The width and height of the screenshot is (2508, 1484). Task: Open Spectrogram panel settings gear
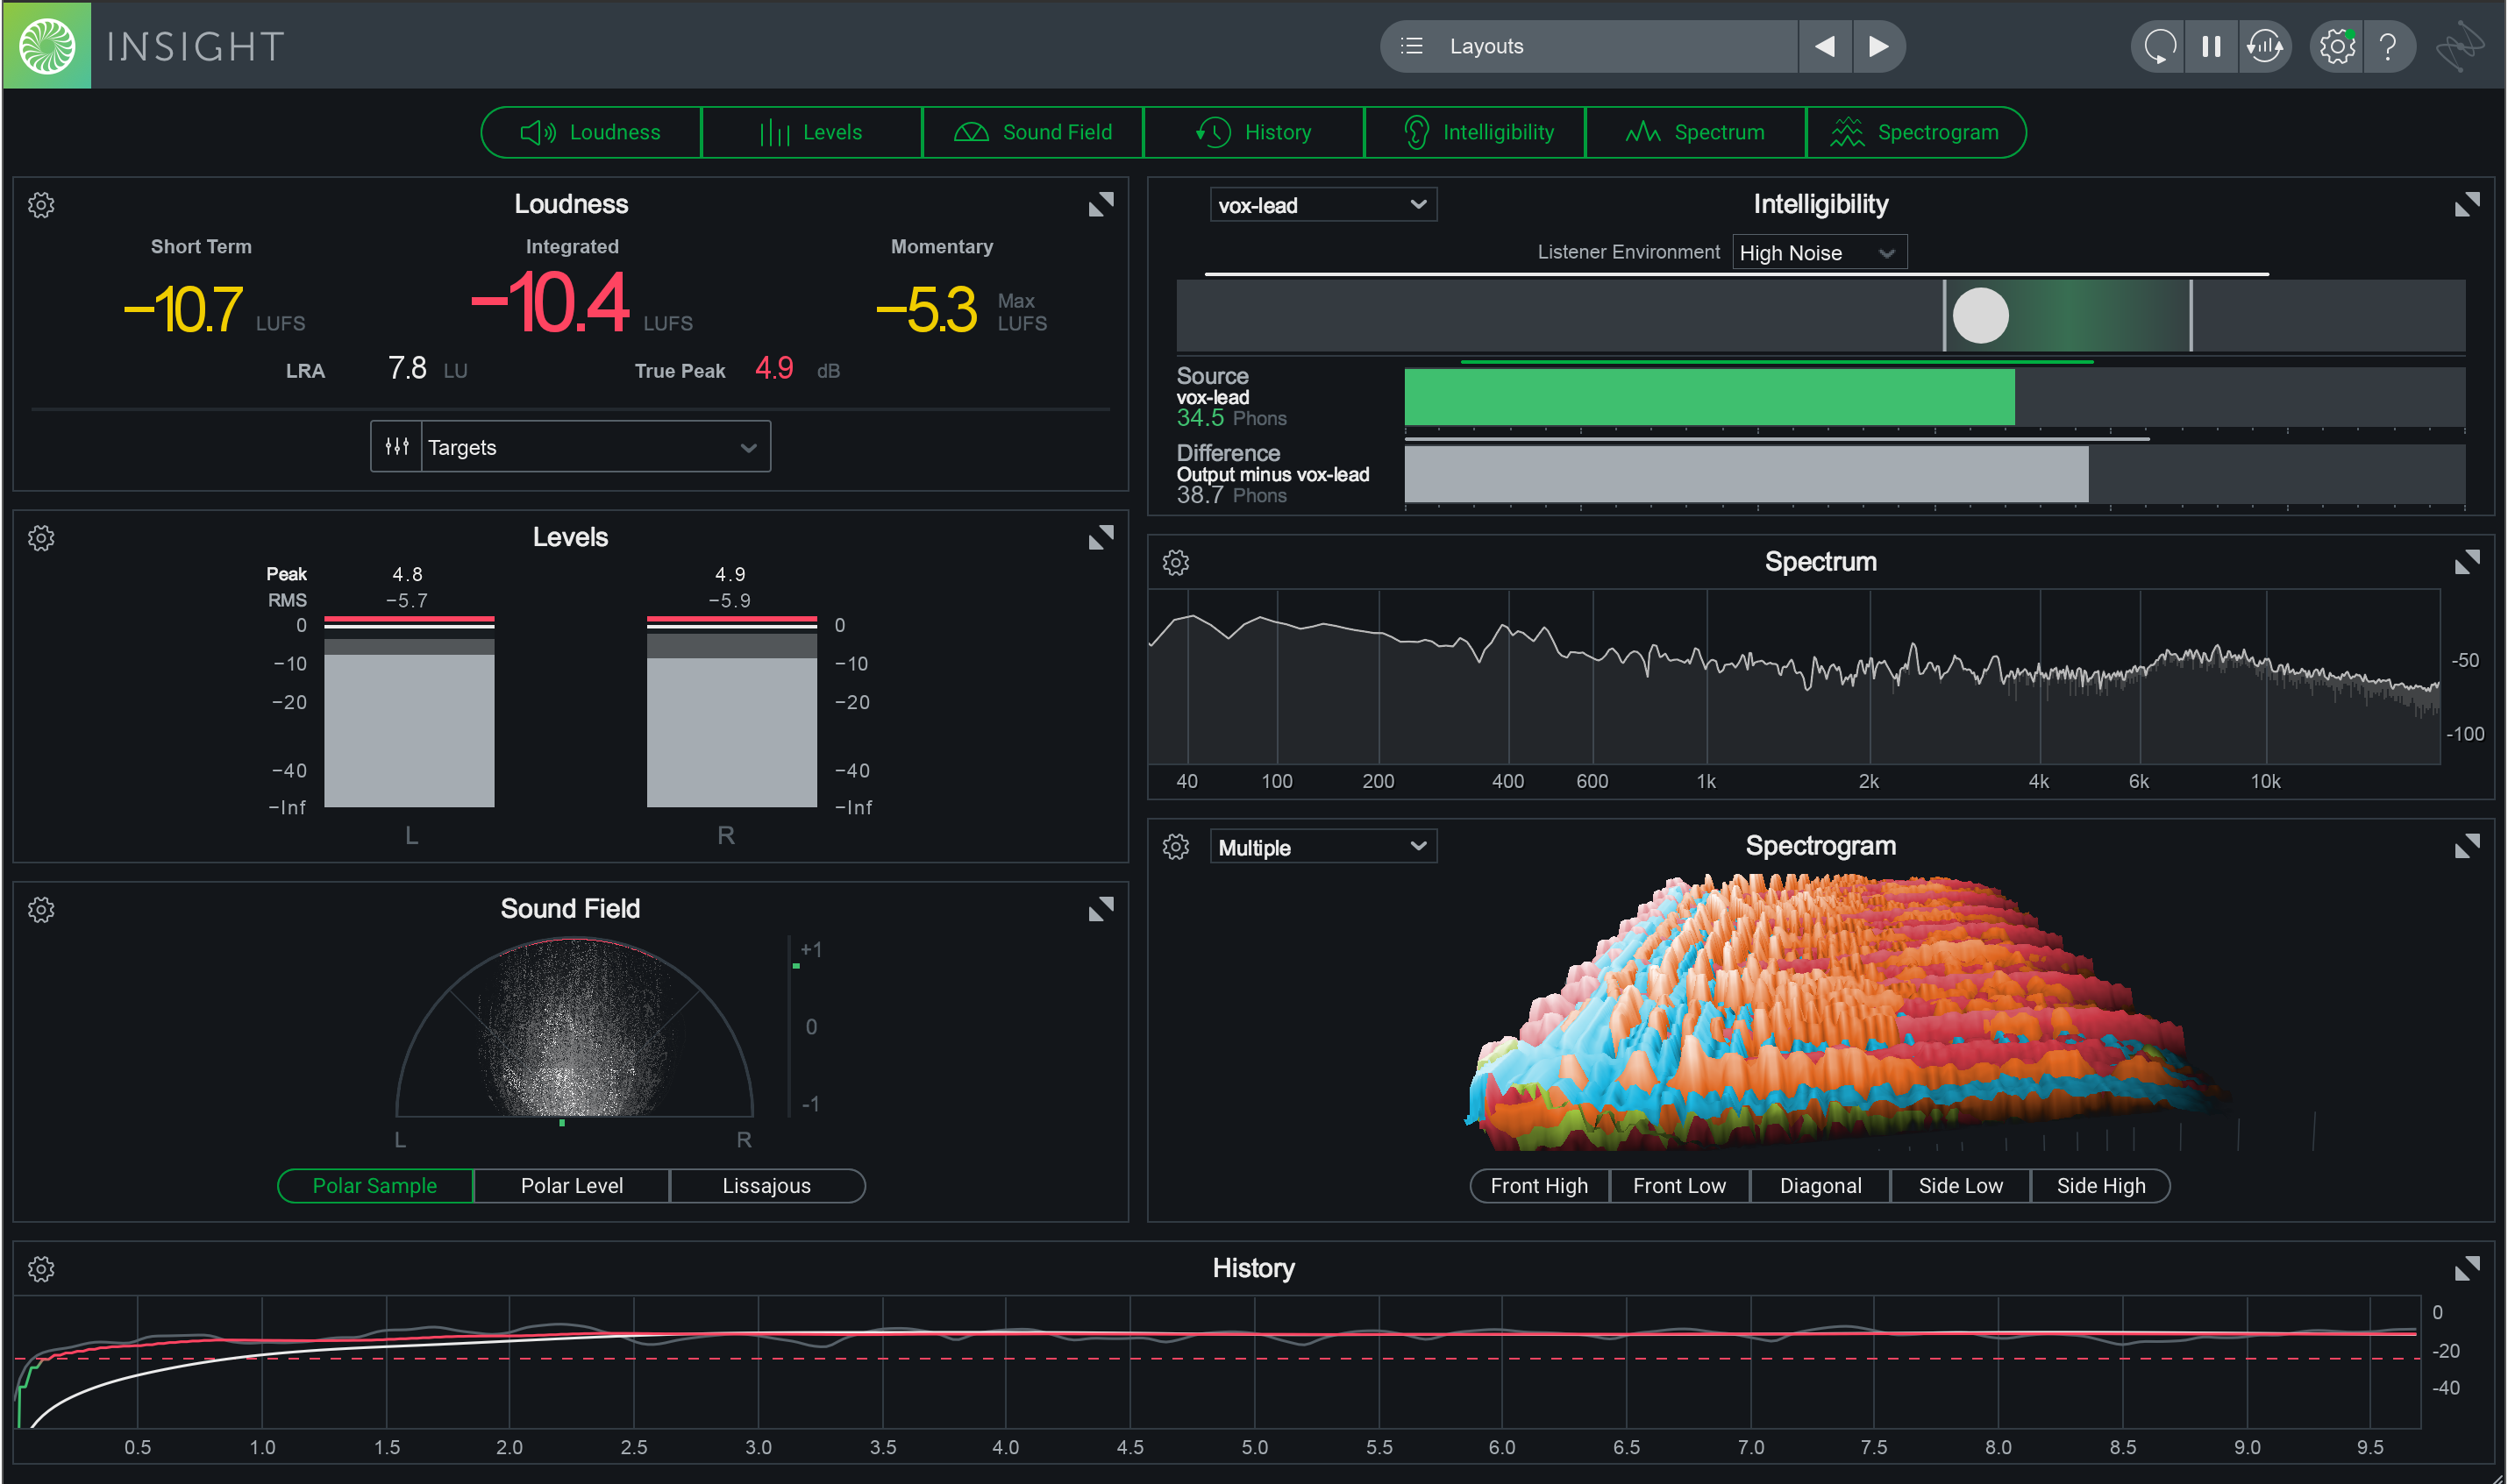[1177, 847]
